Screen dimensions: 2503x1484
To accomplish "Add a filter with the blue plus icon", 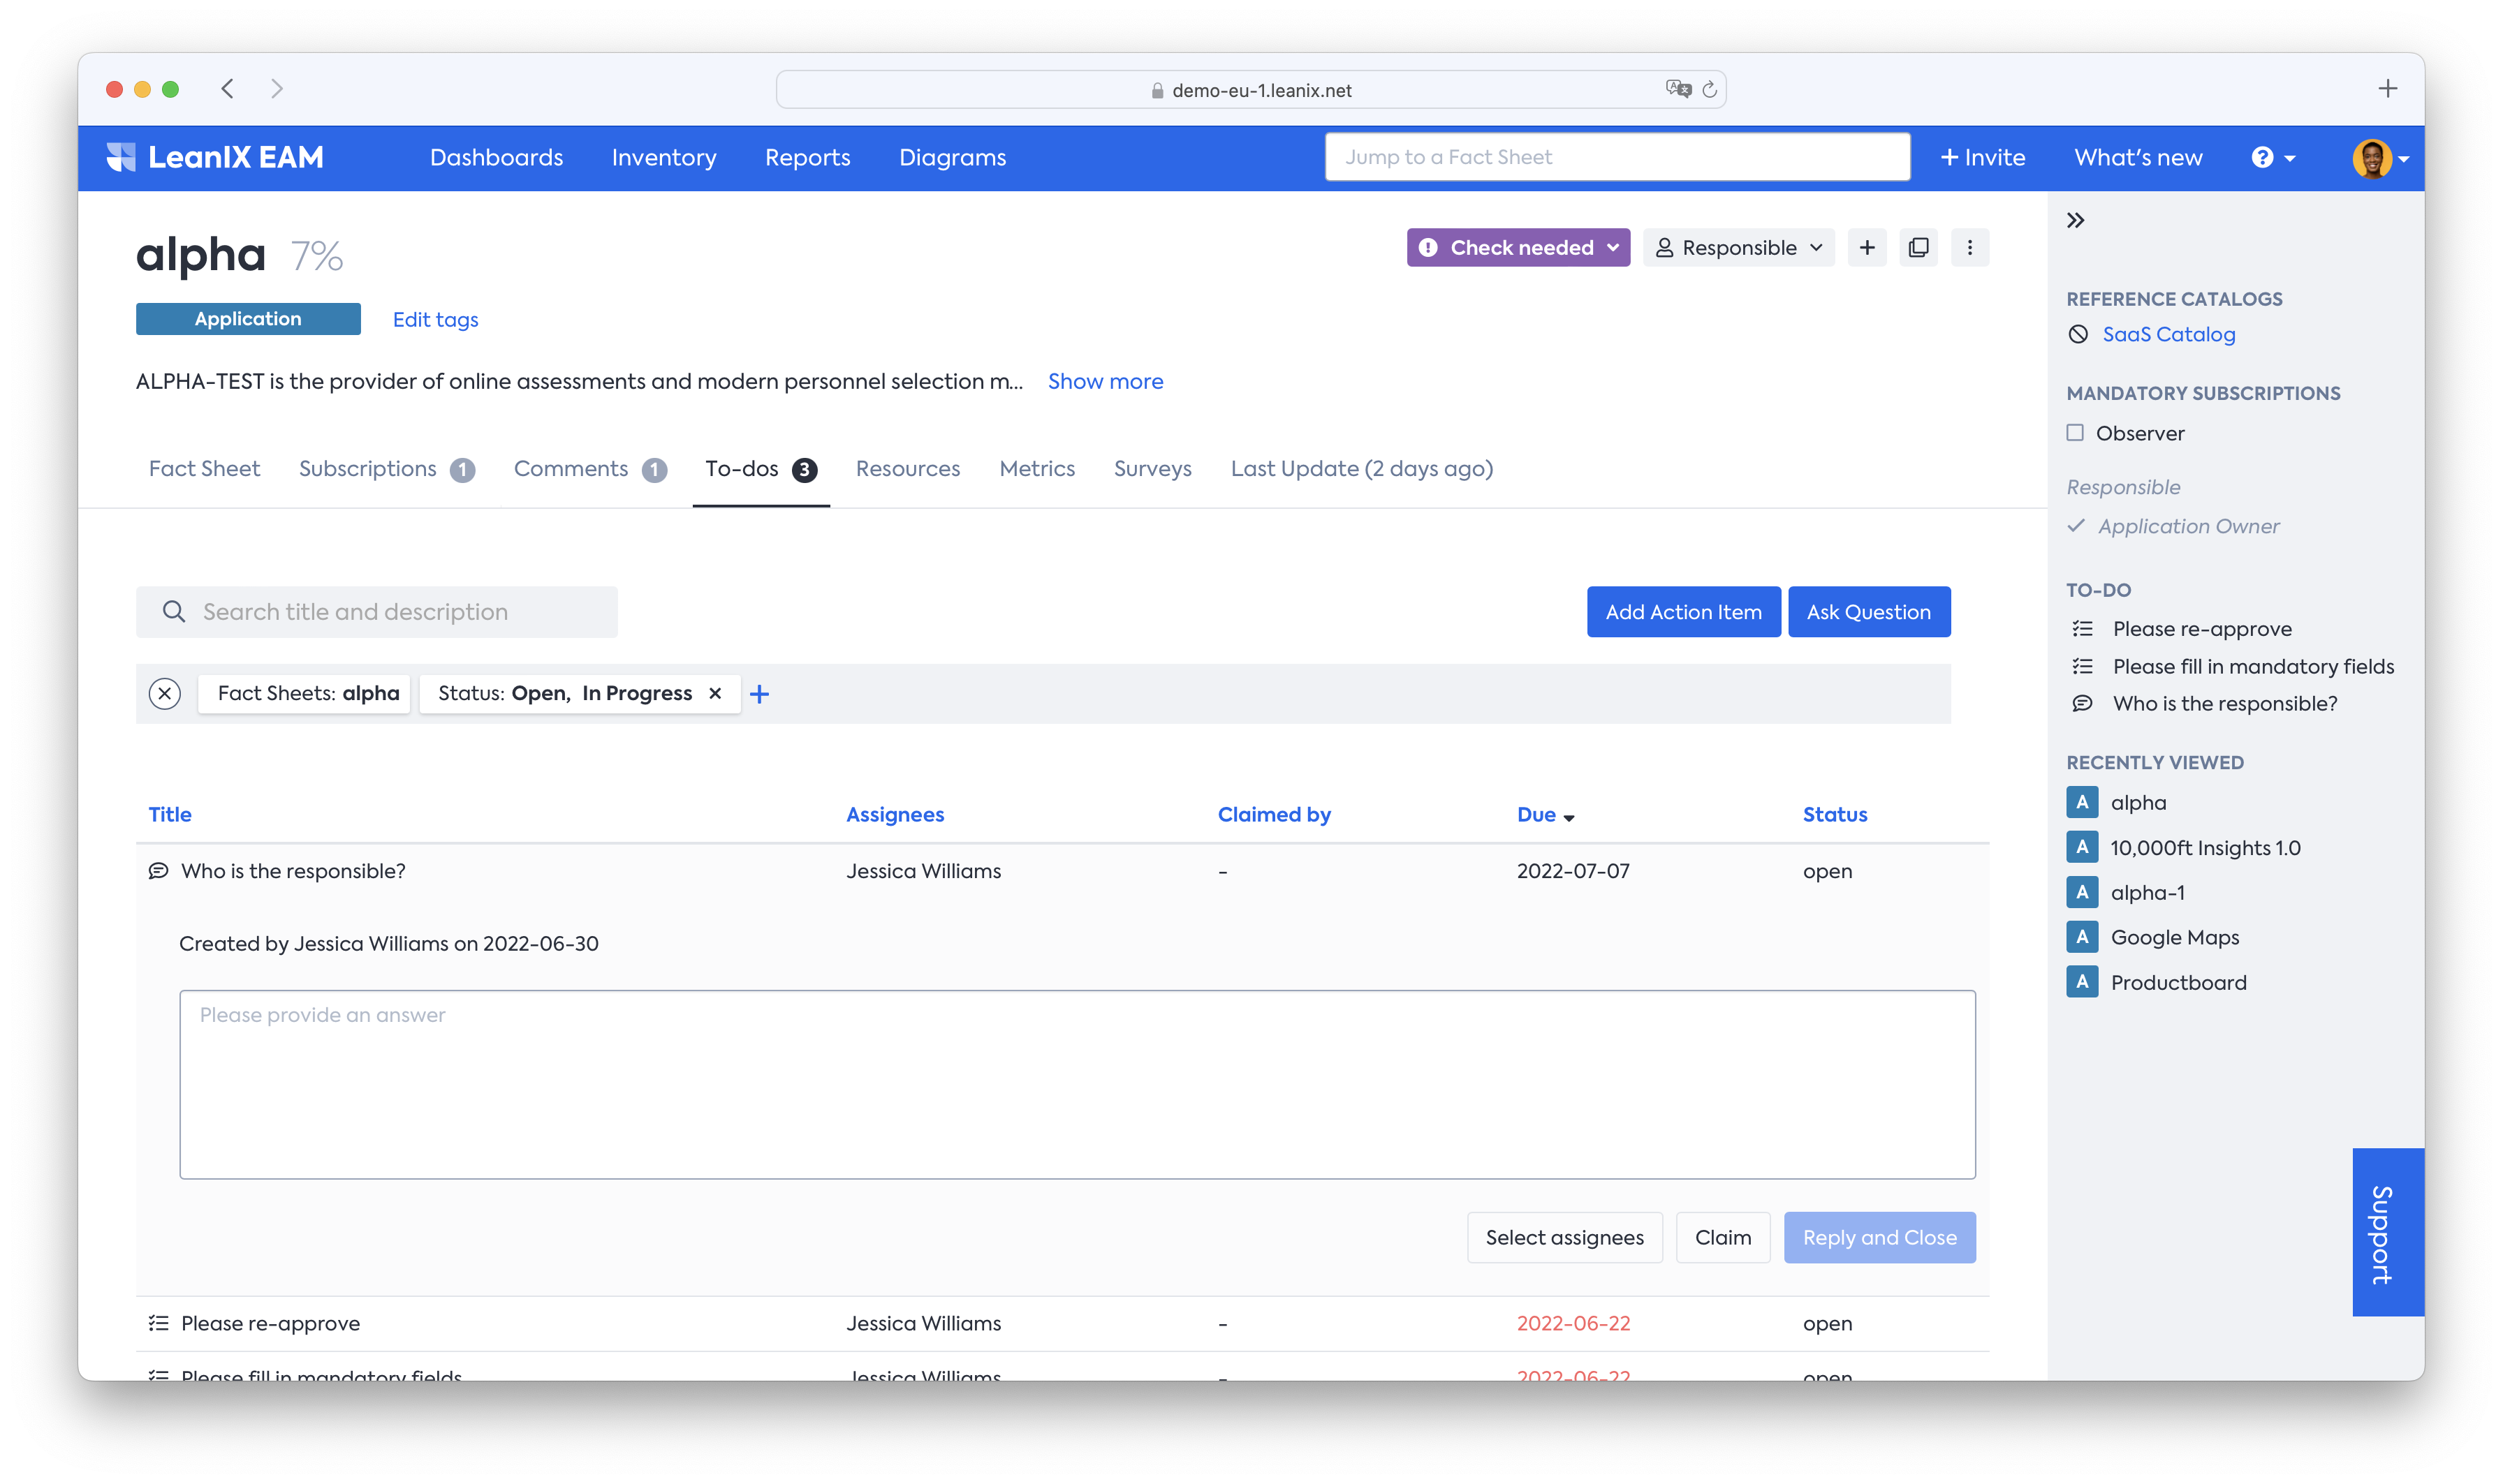I will click(759, 694).
